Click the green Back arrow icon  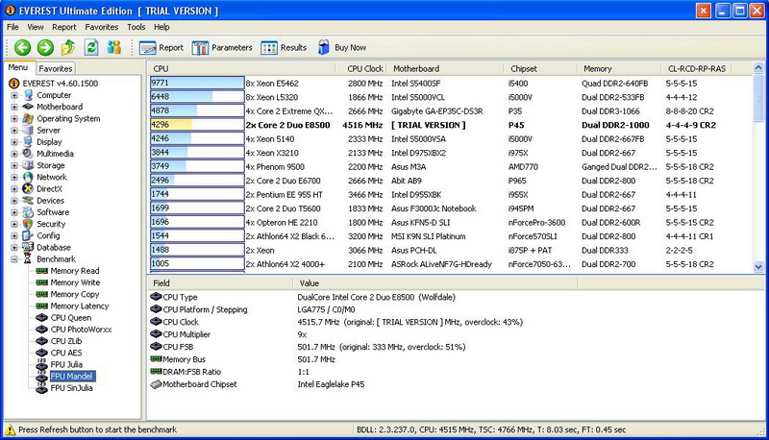point(21,47)
